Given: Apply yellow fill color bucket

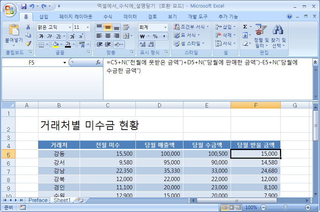Looking at the screenshot, I should click(55, 44).
